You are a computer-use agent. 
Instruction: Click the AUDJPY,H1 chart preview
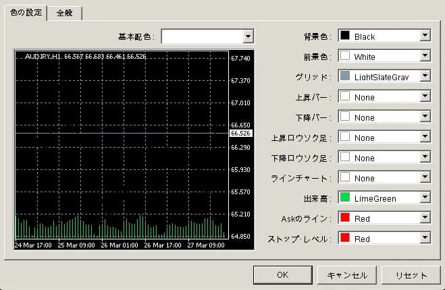[x=134, y=150]
